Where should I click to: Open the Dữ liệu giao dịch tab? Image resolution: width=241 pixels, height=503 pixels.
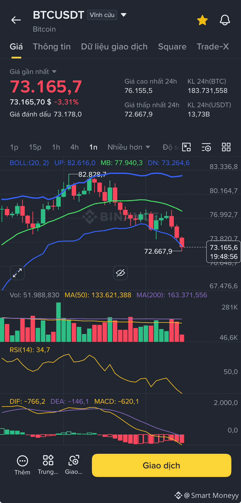[x=114, y=47]
